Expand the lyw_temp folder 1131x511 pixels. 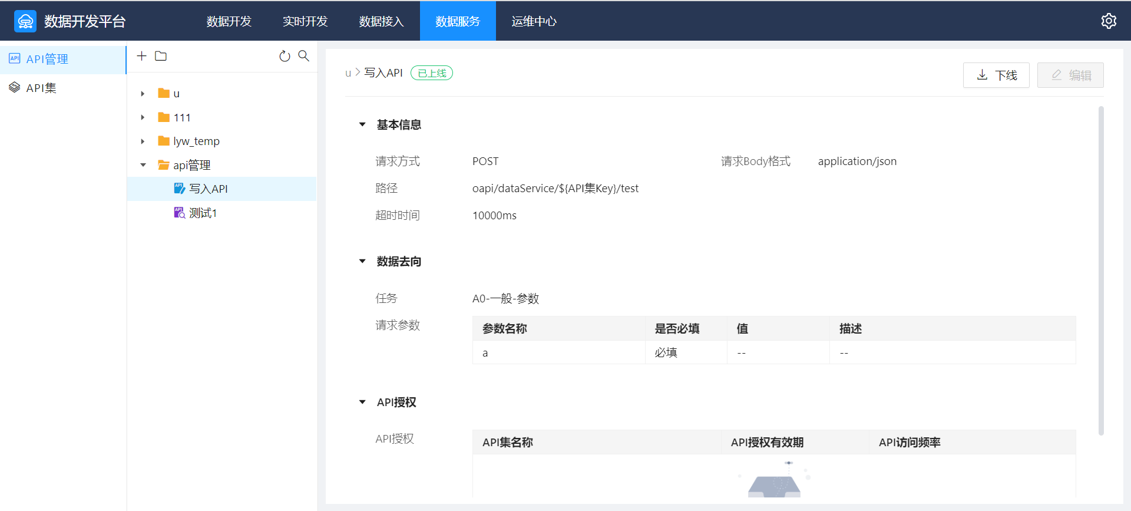(x=143, y=141)
